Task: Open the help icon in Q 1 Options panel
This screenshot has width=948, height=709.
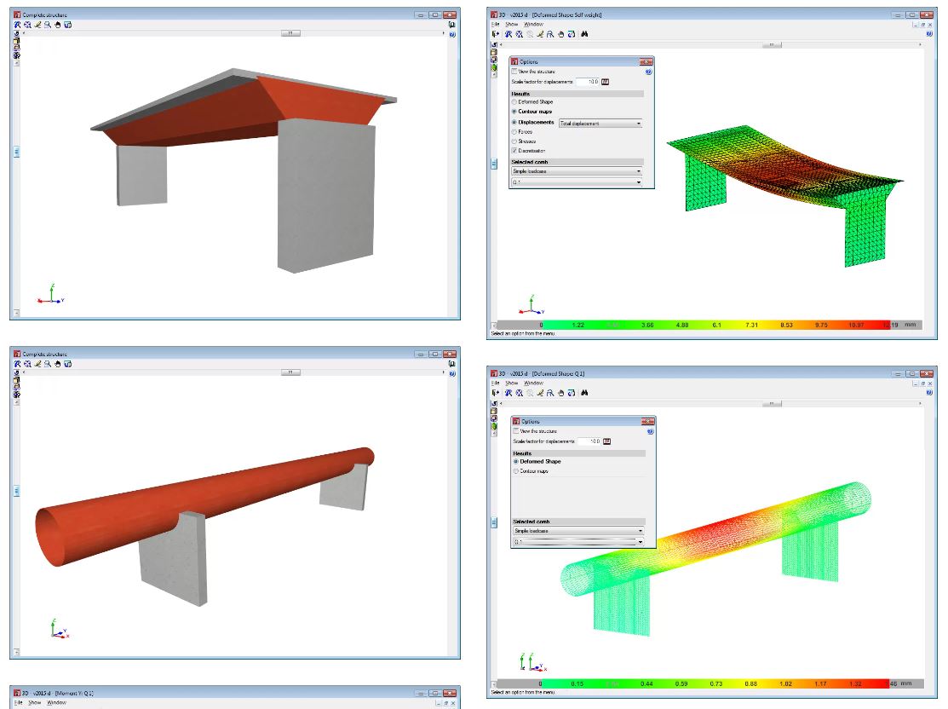Action: [x=650, y=432]
